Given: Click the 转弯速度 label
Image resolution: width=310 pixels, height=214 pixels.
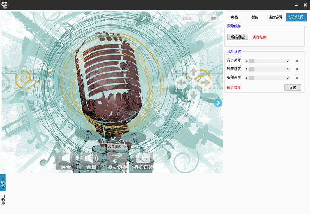Looking at the screenshot, I should coord(234,69).
